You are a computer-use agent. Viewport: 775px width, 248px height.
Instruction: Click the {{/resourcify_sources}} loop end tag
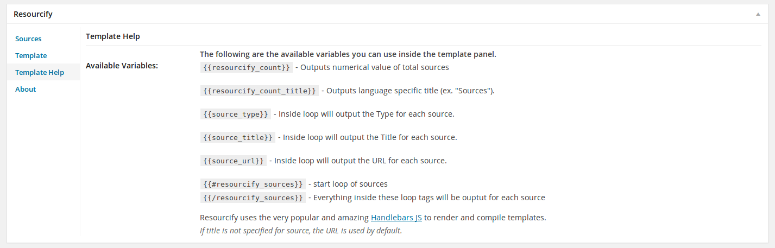253,198
